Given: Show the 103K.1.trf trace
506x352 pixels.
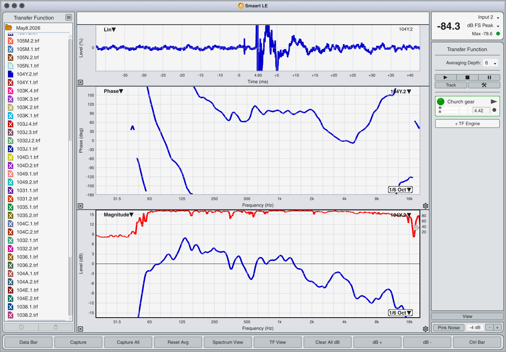Looking at the screenshot, I should (11, 116).
